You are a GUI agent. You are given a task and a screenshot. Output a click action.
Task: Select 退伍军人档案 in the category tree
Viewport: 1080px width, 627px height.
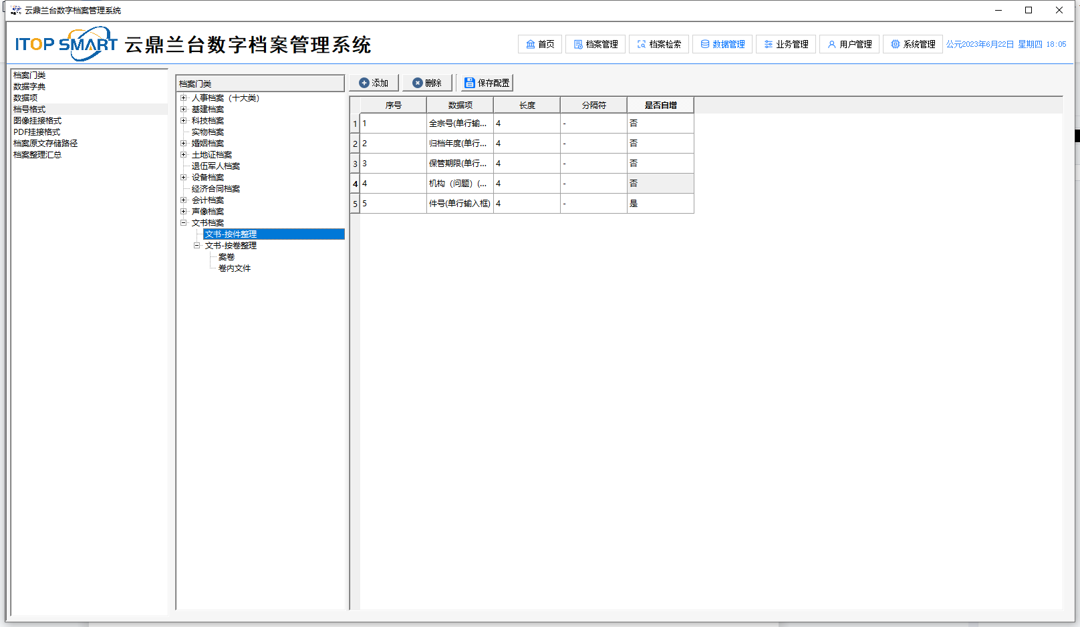coord(216,166)
